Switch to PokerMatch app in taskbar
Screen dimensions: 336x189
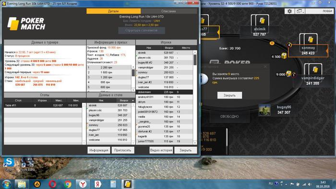tap(128, 184)
